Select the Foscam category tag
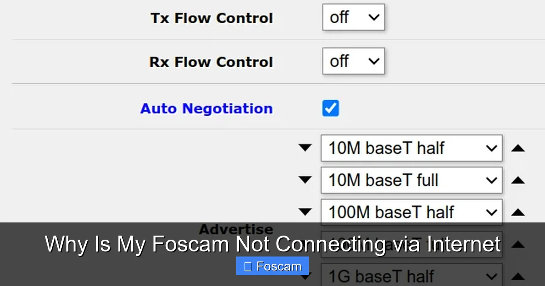Image resolution: width=545 pixels, height=286 pixels. click(272, 266)
